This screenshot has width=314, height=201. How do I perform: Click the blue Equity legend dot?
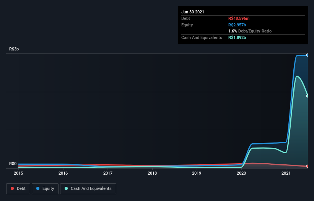[x=38, y=188]
